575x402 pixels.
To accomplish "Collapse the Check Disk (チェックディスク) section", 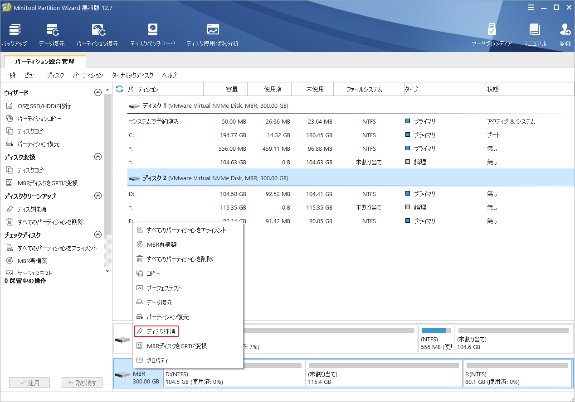I will coord(97,234).
